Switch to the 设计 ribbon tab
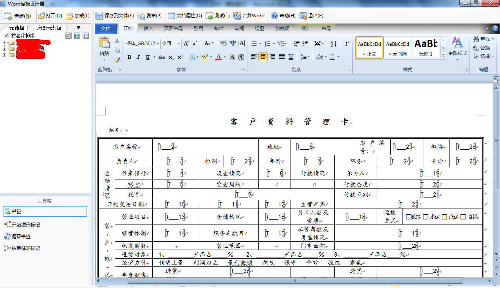500x288 pixels. [306, 28]
